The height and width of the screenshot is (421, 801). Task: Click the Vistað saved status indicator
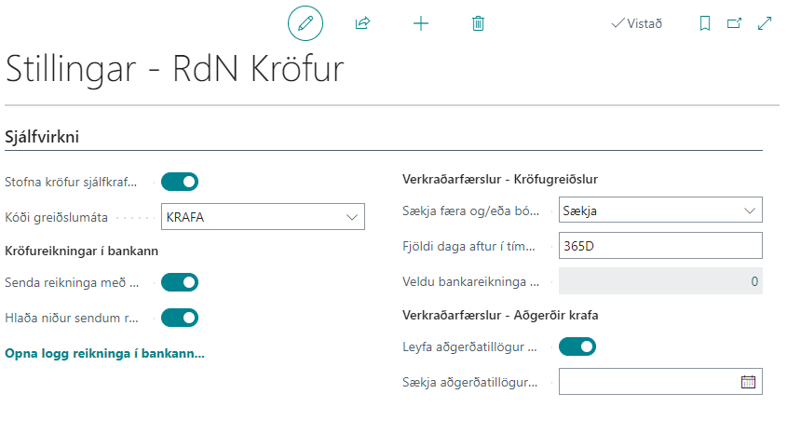636,23
